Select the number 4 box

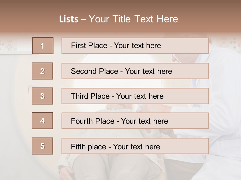click(42, 121)
